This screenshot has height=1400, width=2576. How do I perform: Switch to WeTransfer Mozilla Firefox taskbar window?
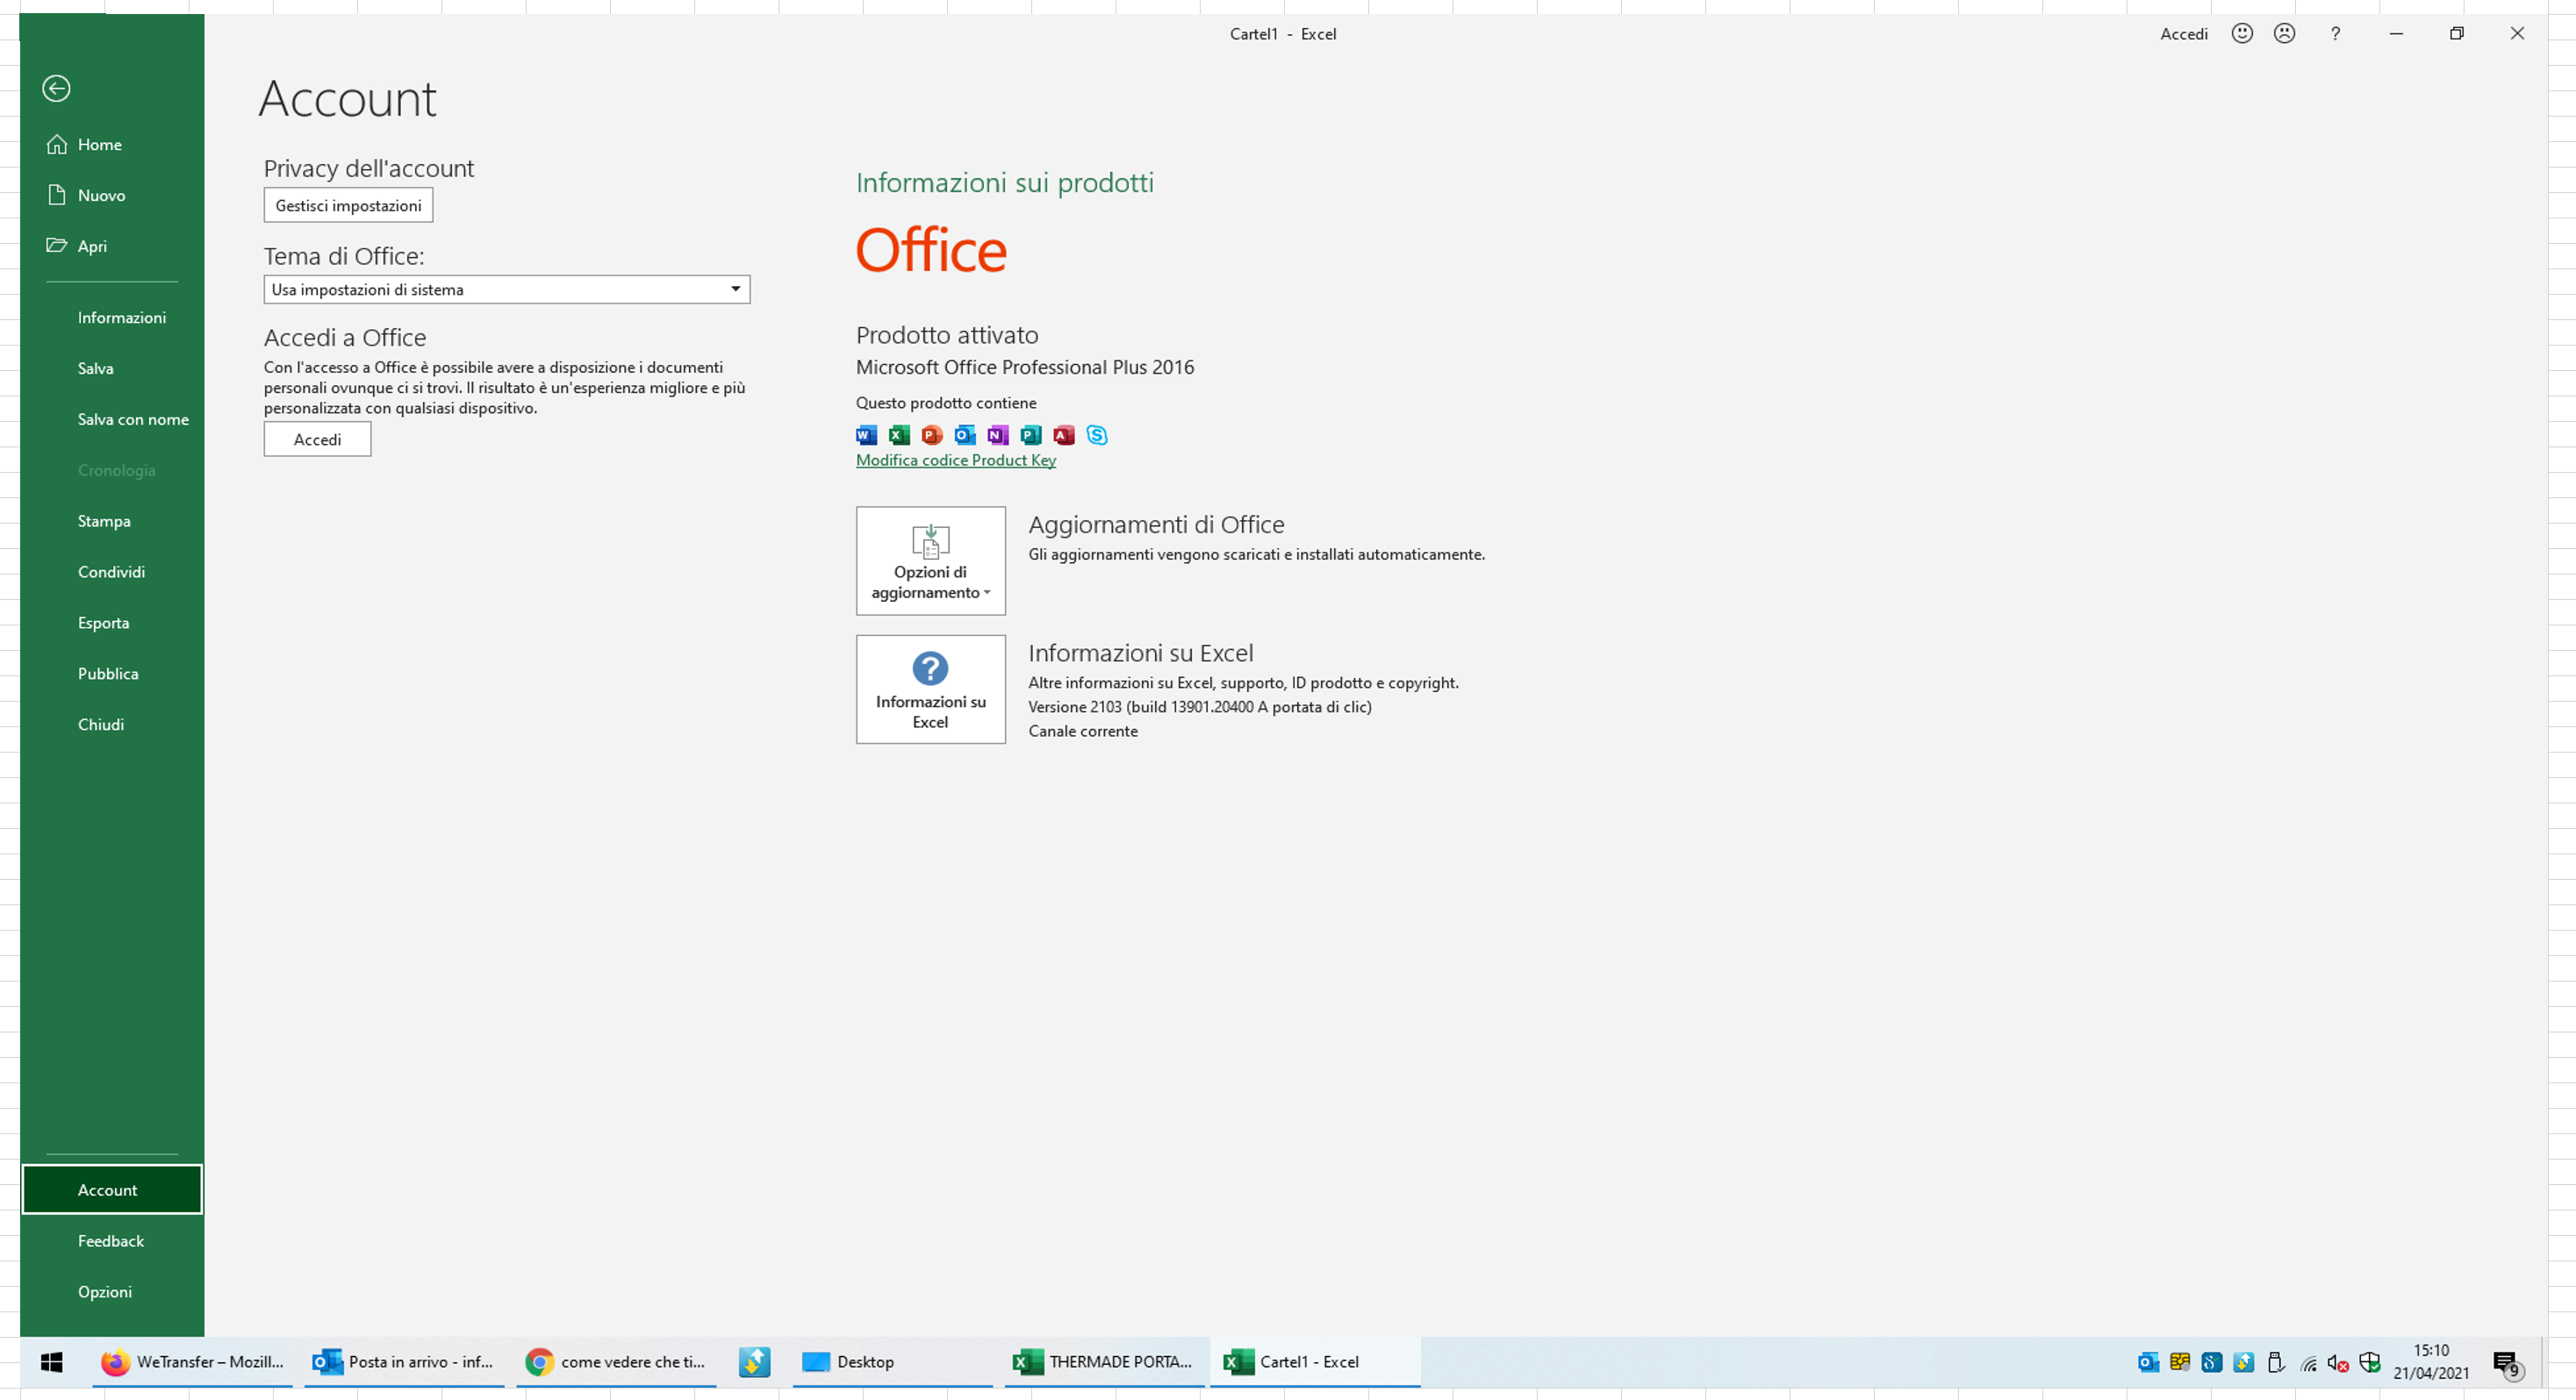click(x=193, y=1362)
